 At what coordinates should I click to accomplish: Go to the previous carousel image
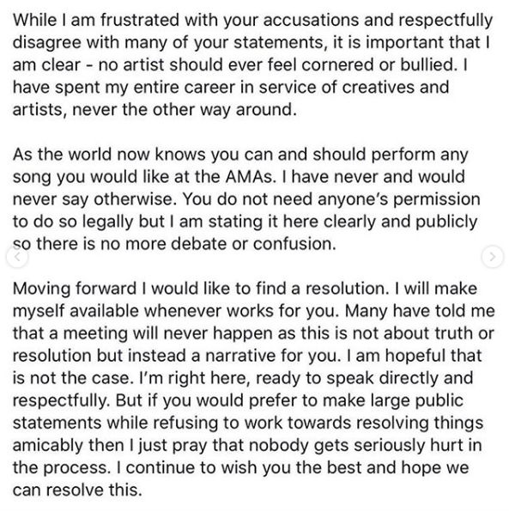17,257
